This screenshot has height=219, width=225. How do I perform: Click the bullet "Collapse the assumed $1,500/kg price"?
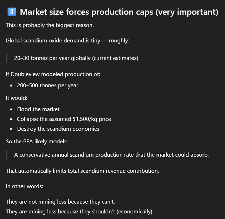[64, 119]
